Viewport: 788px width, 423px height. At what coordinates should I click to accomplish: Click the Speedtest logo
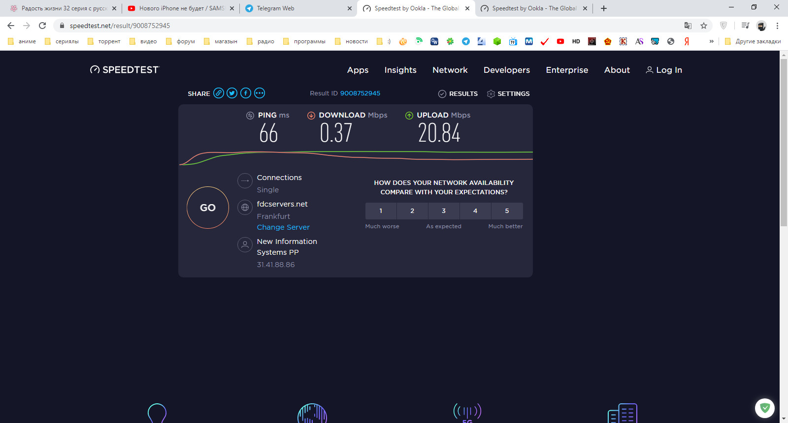click(x=125, y=70)
